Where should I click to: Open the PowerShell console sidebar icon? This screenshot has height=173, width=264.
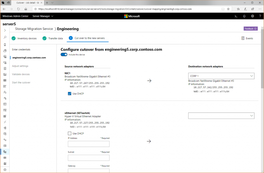5,104
